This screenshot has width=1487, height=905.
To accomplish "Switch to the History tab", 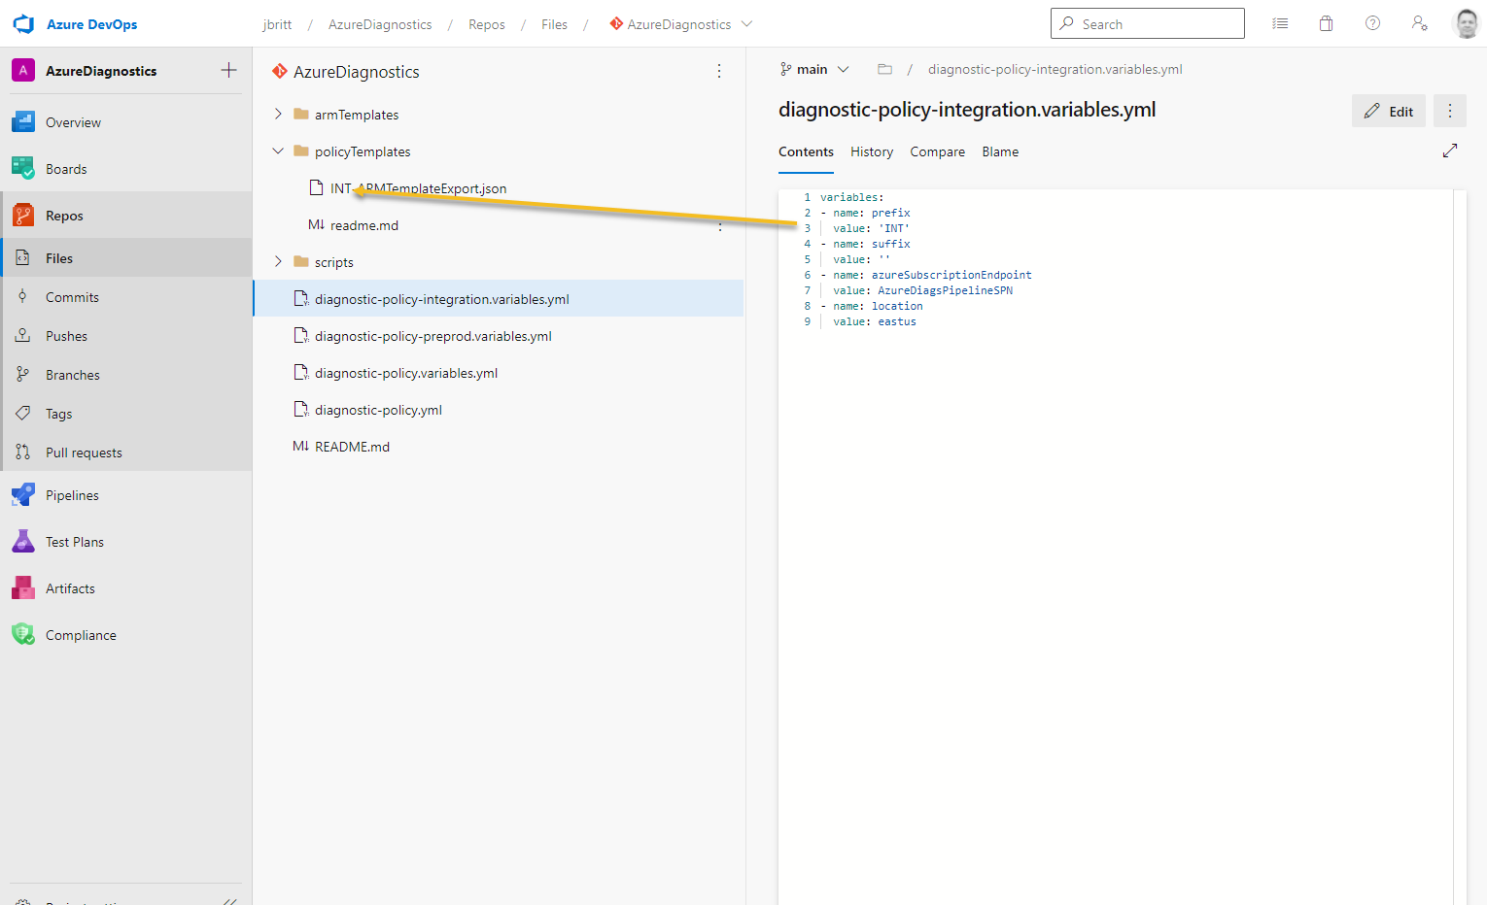I will (872, 151).
